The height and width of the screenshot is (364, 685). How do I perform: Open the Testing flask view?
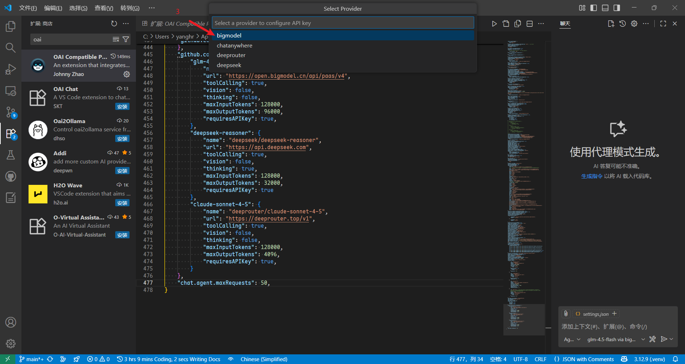(x=11, y=155)
